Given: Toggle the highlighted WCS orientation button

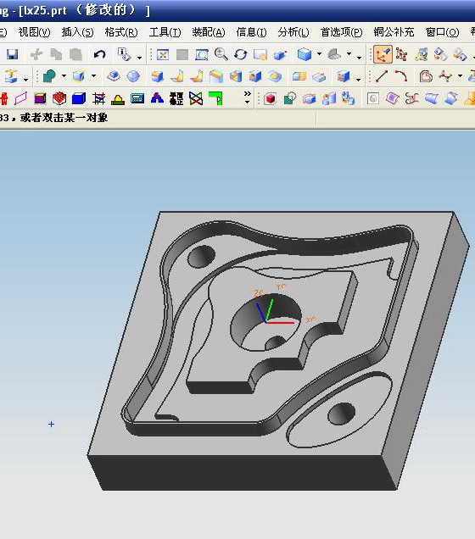Looking at the screenshot, I should coord(383,54).
